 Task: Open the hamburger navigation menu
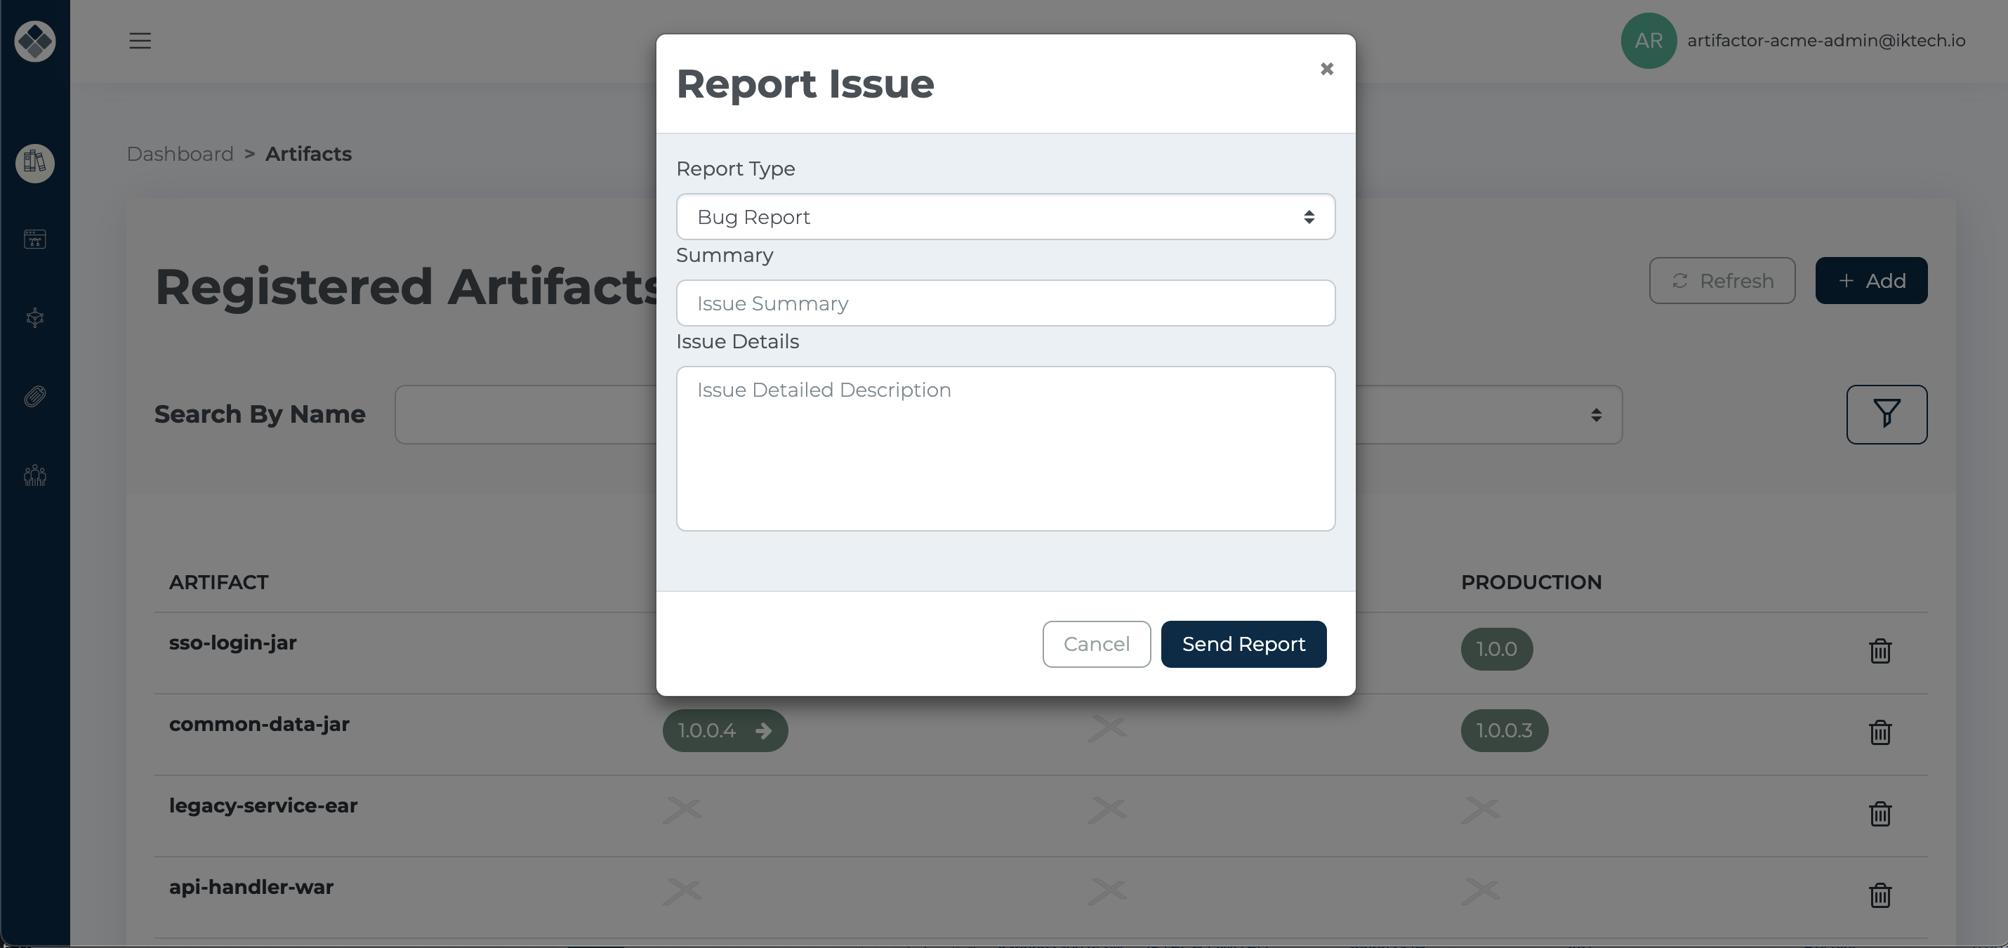tap(140, 41)
